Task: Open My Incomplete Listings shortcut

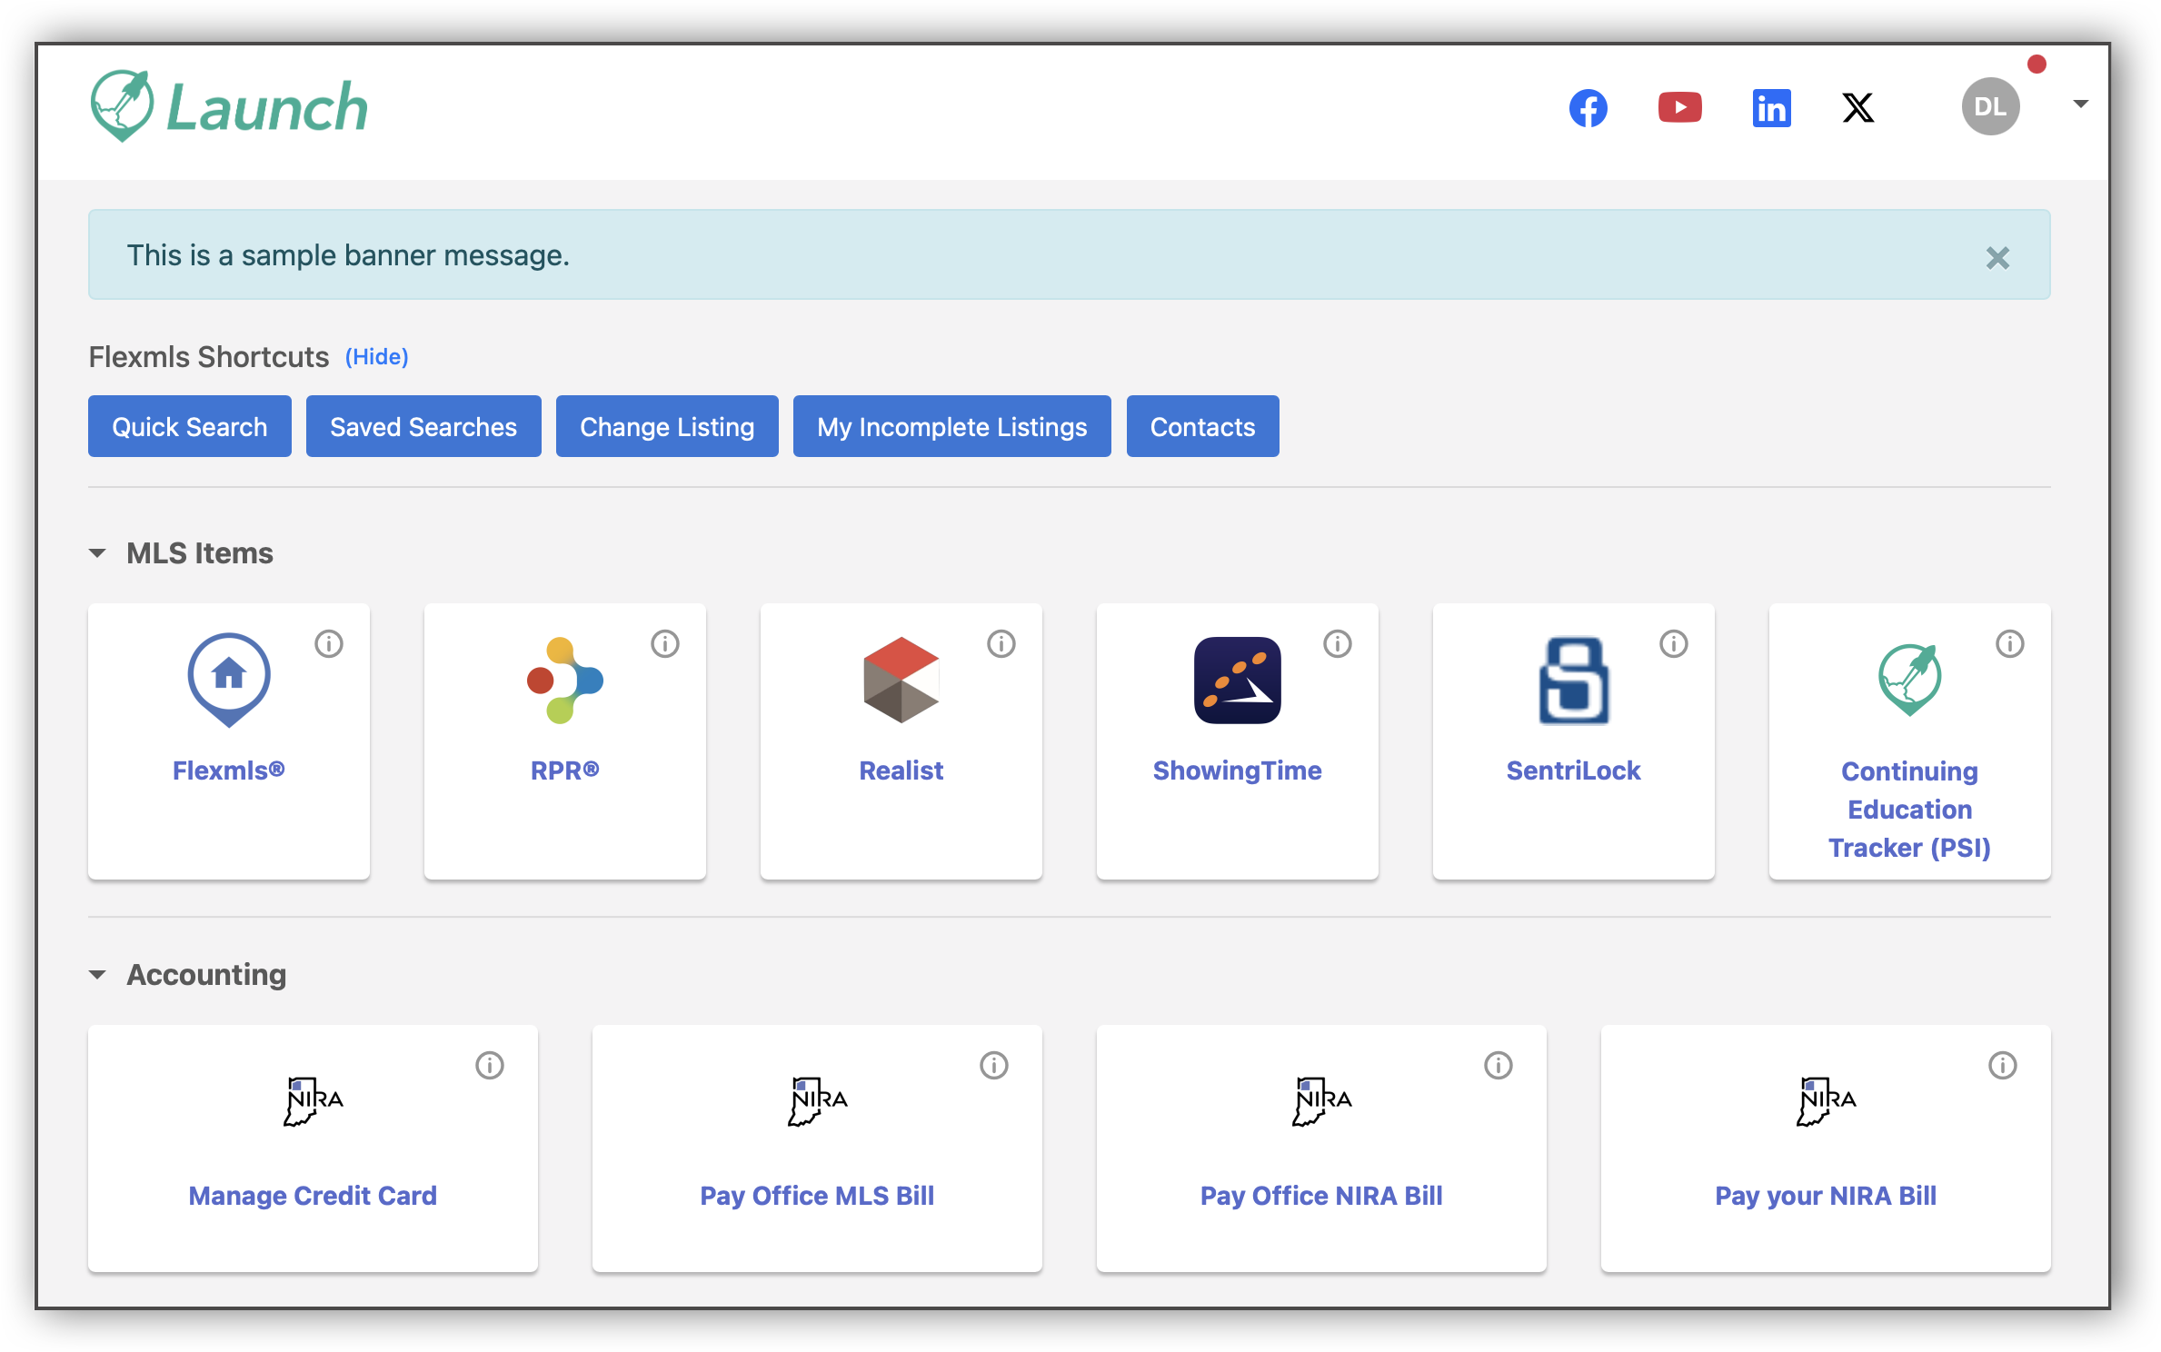Action: point(951,426)
